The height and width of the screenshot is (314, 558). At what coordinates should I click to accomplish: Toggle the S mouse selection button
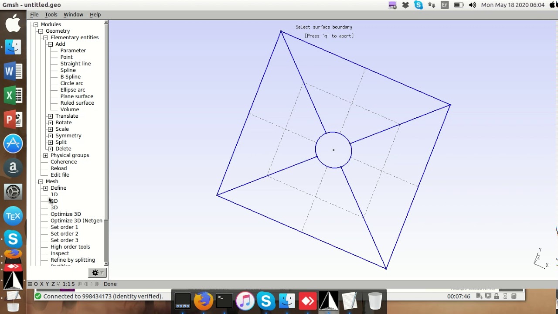click(x=72, y=284)
